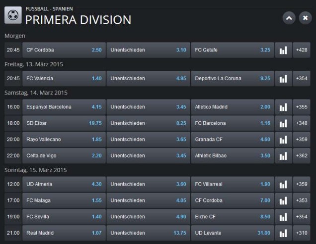Expand +359 bets for UD Almeria match
The width and height of the screenshot is (316, 244).
pos(302,184)
